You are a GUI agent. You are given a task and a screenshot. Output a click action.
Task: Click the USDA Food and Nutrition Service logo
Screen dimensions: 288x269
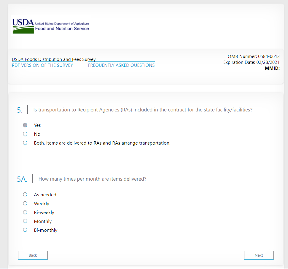click(x=50, y=26)
